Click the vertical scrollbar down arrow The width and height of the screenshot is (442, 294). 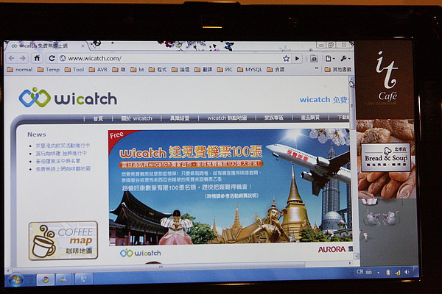pos(357,256)
